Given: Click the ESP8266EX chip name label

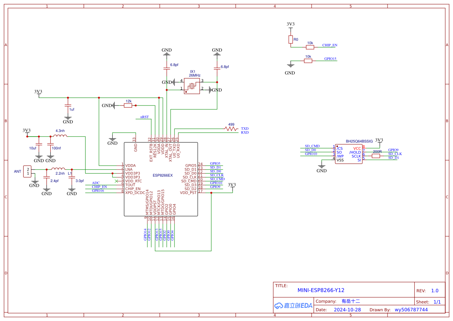Looking at the screenshot, I should [163, 175].
